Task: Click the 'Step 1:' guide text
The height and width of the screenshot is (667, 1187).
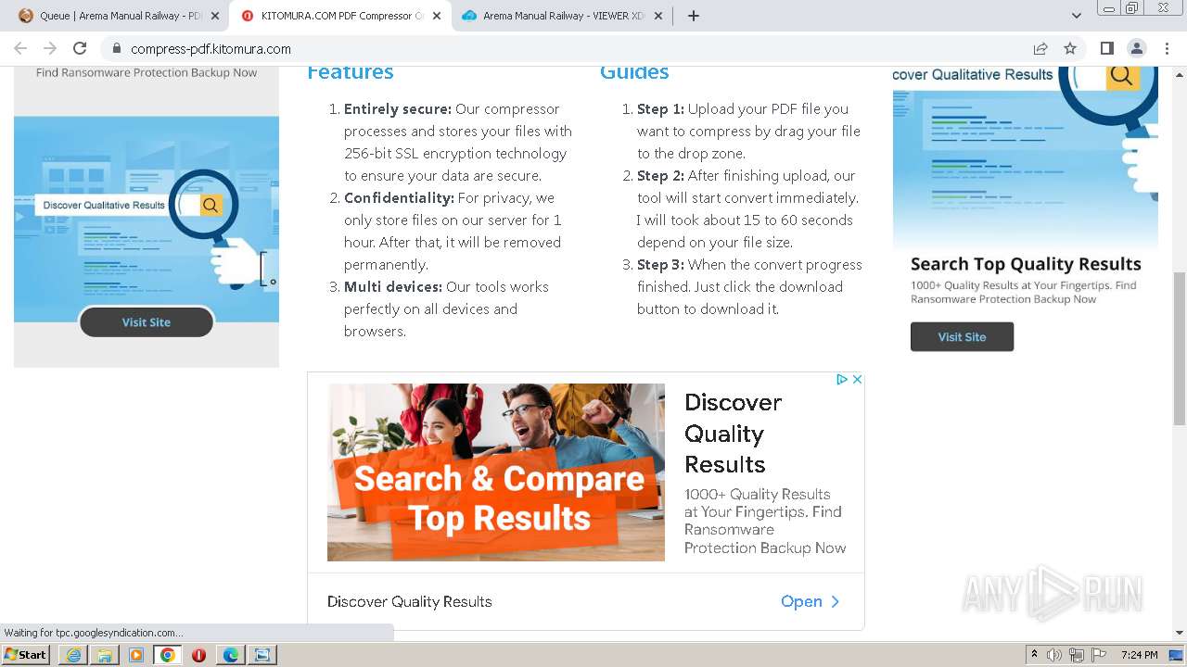Action: pos(660,108)
